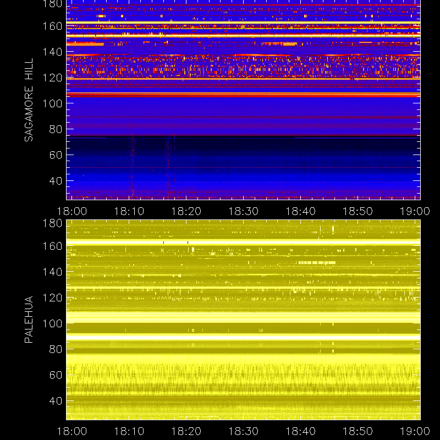Click 19:00 label below Palehua plot

click(x=415, y=431)
